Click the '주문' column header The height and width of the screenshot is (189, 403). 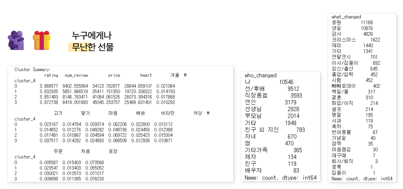(58, 151)
